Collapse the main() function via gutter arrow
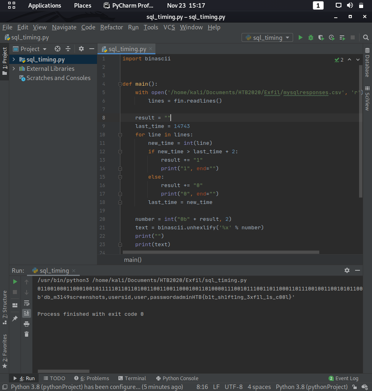Viewport: 372px width, 391px height. (x=119, y=84)
